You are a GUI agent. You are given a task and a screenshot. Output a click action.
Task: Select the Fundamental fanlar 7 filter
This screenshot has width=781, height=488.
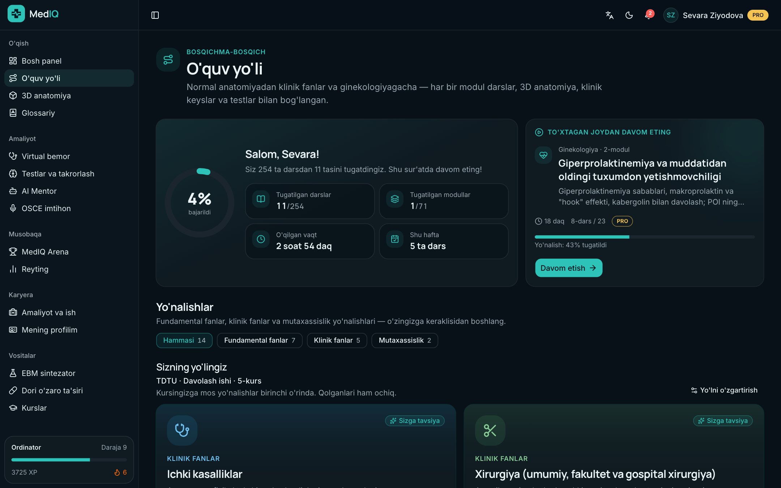click(260, 341)
